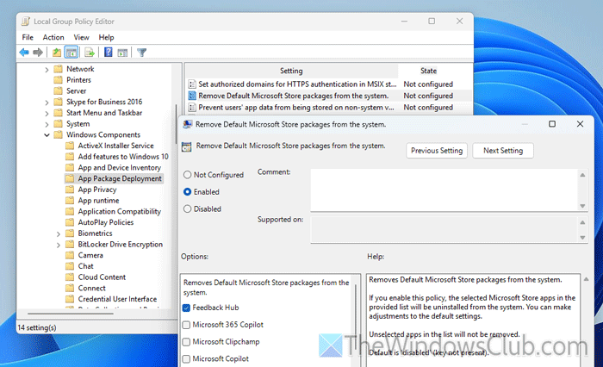
Task: Open the View menu
Action: click(x=81, y=37)
